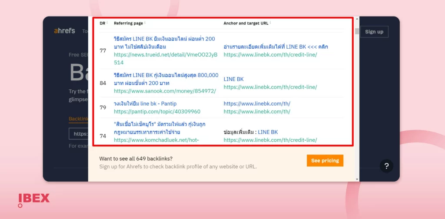Click the DR value 79
Image resolution: width=445 pixels, height=219 pixels.
(x=103, y=107)
